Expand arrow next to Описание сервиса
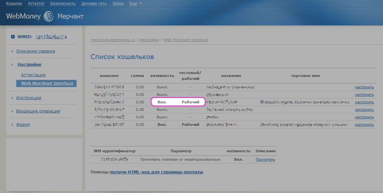Image resolution: width=383 pixels, height=193 pixels. 12,52
